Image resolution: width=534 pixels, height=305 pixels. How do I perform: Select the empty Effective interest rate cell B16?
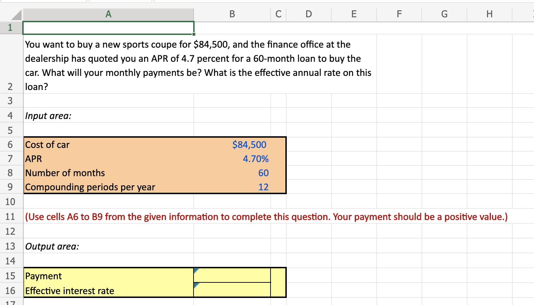click(x=232, y=290)
